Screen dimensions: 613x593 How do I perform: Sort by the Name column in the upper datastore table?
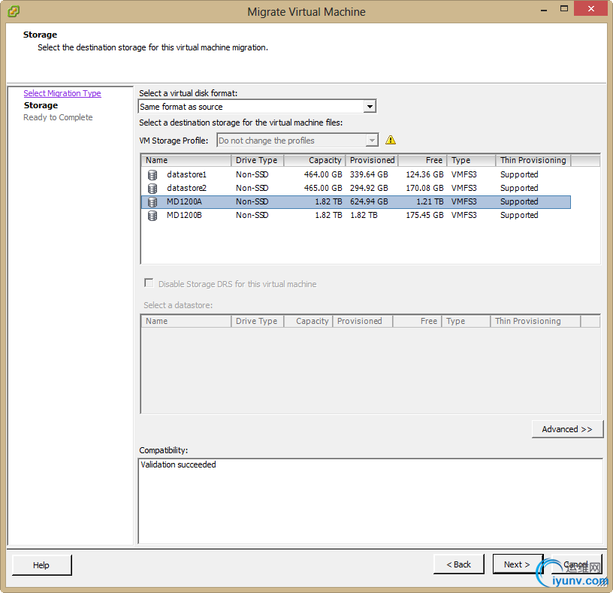[186, 160]
